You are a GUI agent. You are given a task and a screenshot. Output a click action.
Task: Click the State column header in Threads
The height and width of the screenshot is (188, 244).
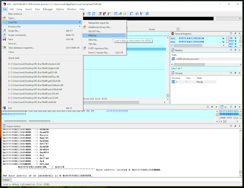click(x=206, y=78)
